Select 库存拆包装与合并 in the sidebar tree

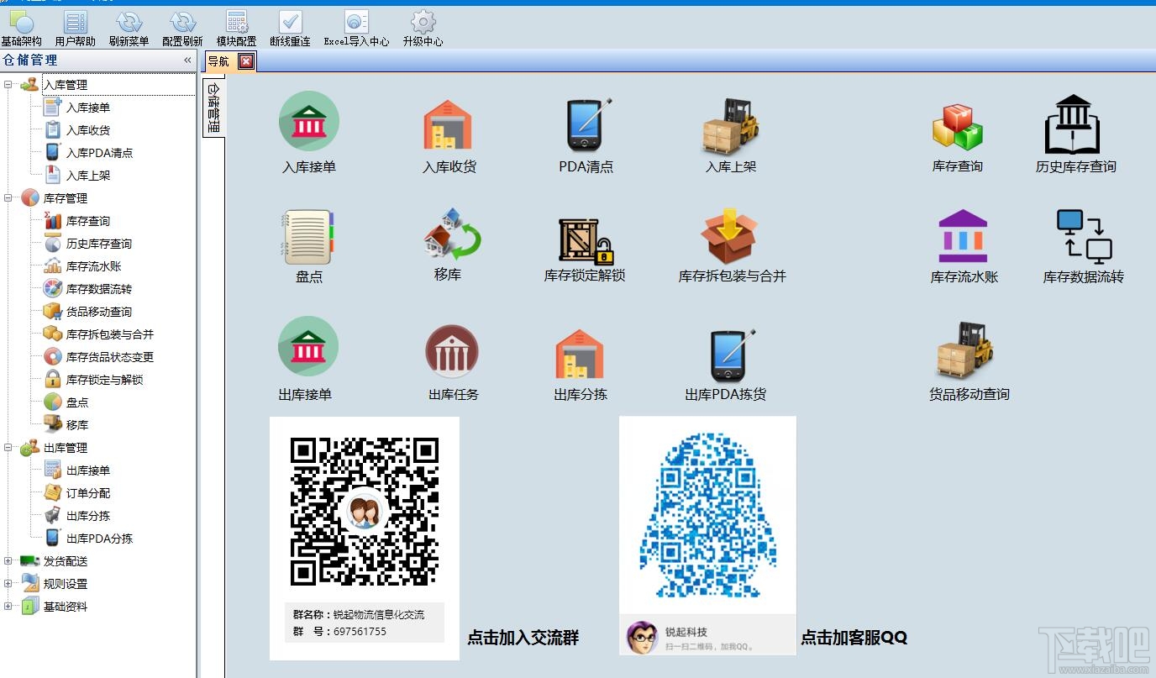pyautogui.click(x=110, y=334)
